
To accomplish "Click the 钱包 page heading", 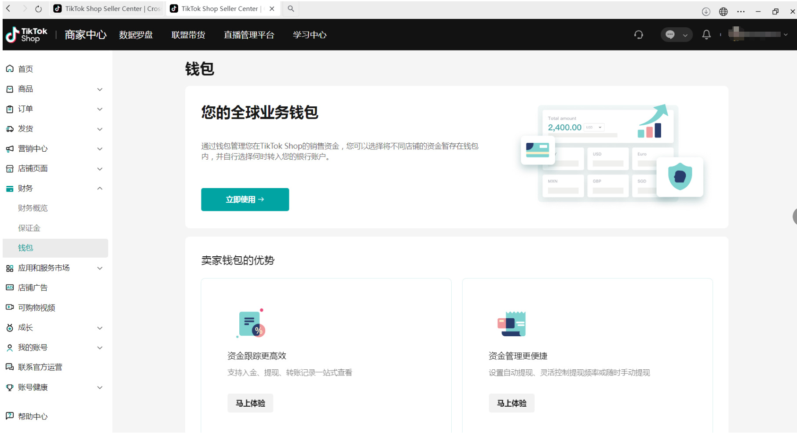I will [x=200, y=69].
